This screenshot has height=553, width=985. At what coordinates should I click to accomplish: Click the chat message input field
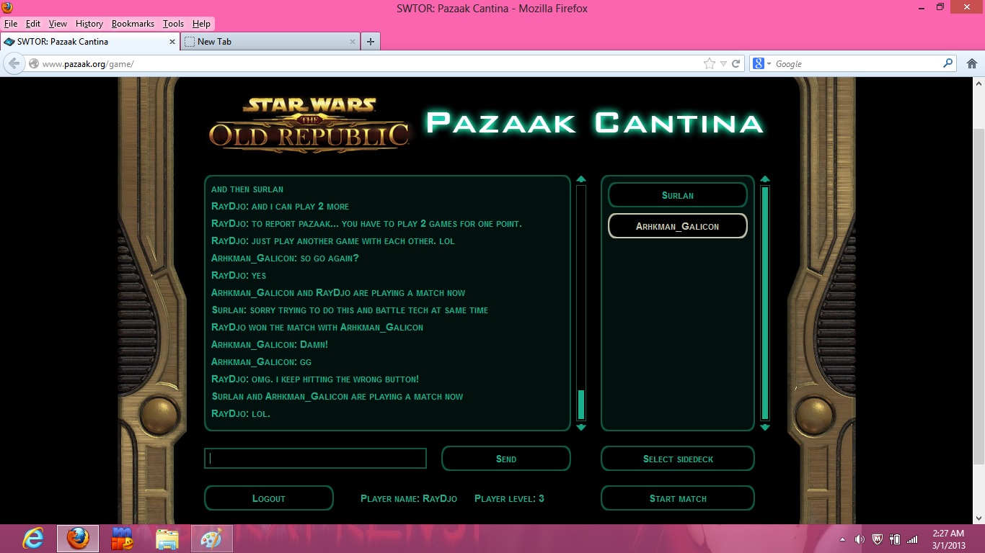tap(315, 459)
